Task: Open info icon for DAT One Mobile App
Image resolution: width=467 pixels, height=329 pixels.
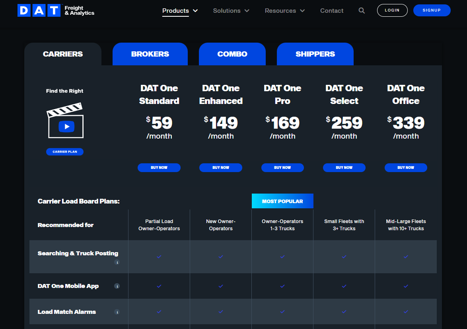Action: click(117, 286)
